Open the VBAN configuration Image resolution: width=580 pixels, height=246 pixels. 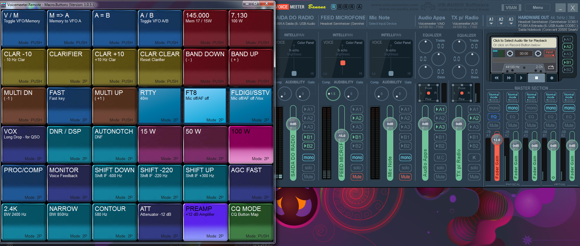coord(511,8)
